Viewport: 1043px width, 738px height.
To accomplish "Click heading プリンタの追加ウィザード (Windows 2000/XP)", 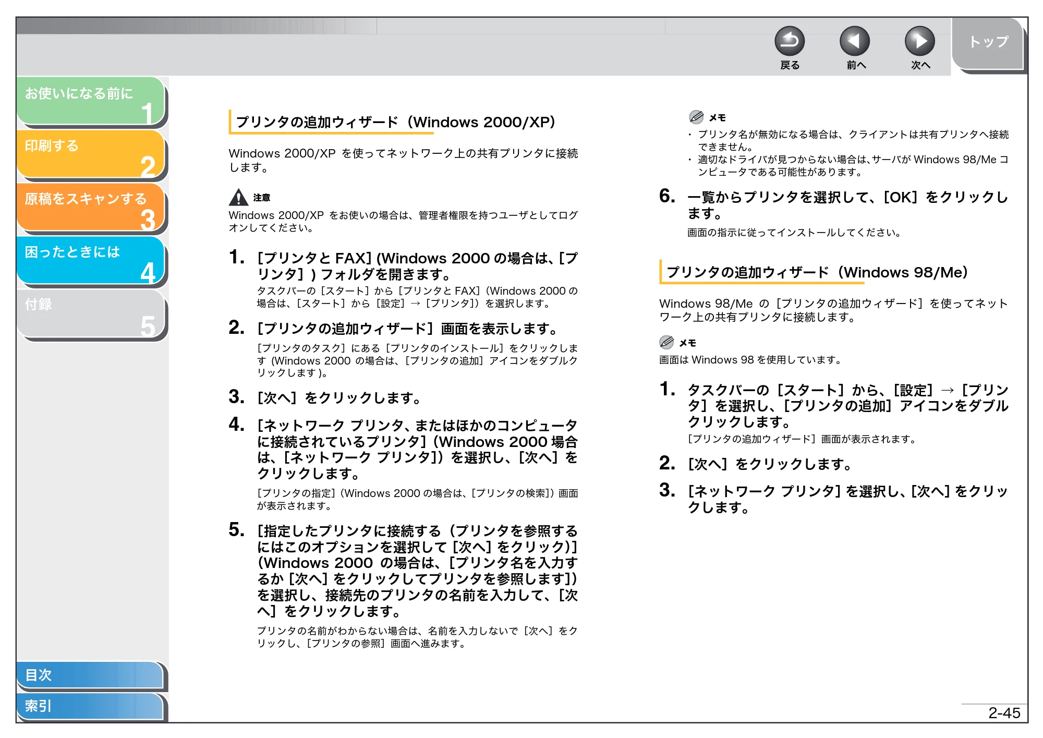I will [x=395, y=122].
